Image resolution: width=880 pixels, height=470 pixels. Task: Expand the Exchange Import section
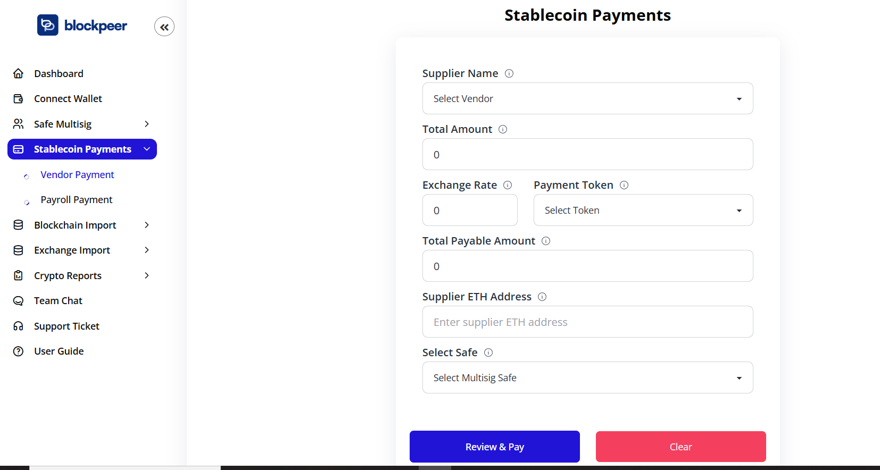coord(147,250)
